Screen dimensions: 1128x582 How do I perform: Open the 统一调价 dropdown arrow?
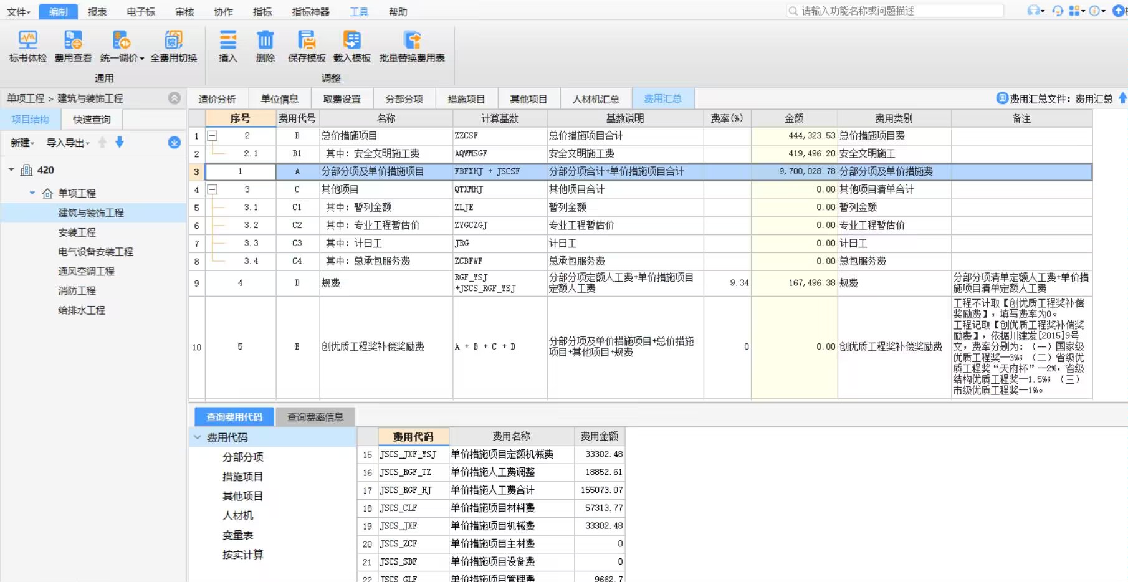point(142,59)
